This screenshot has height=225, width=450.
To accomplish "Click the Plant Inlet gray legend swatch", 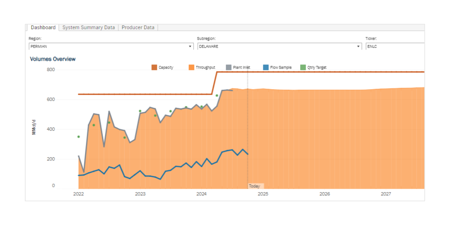I will point(229,67).
